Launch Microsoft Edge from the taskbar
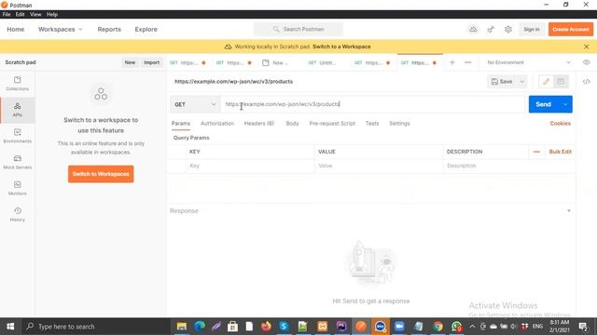Image resolution: width=597 pixels, height=335 pixels. [x=200, y=327]
